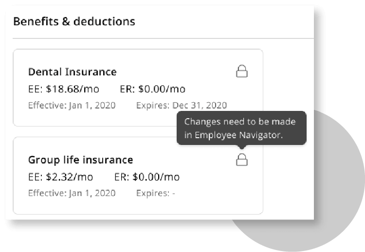Click Dental Effective Jan 1, 2020 date

(x=72, y=106)
